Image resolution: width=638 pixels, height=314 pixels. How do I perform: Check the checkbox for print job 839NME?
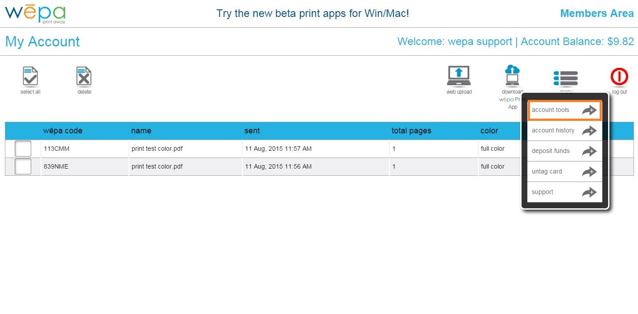pyautogui.click(x=23, y=166)
